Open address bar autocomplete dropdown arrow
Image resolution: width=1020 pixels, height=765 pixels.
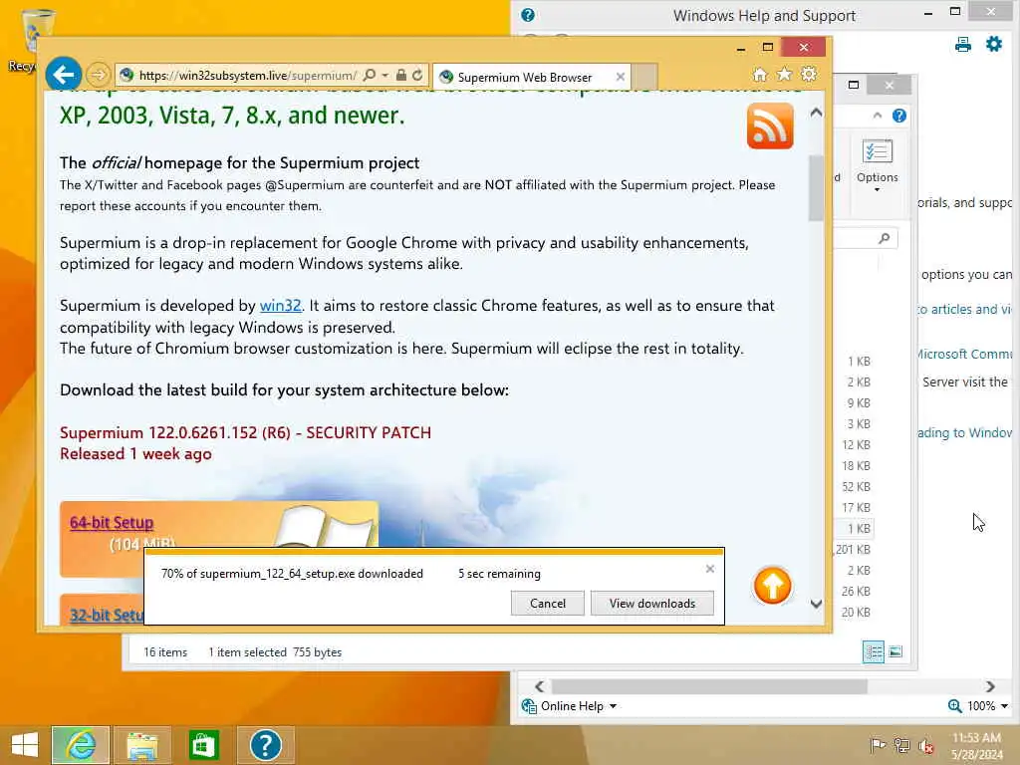(x=385, y=76)
